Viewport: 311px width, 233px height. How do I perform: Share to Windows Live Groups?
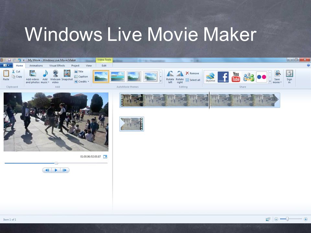[249, 77]
